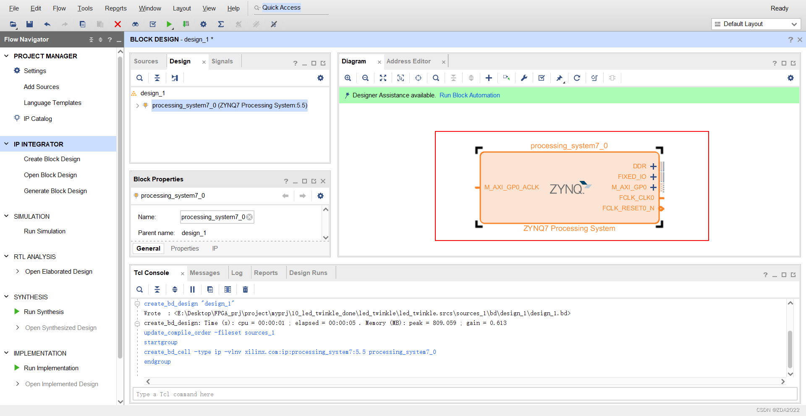Click the Zoom Fit icon in Diagram toolbar

click(383, 78)
